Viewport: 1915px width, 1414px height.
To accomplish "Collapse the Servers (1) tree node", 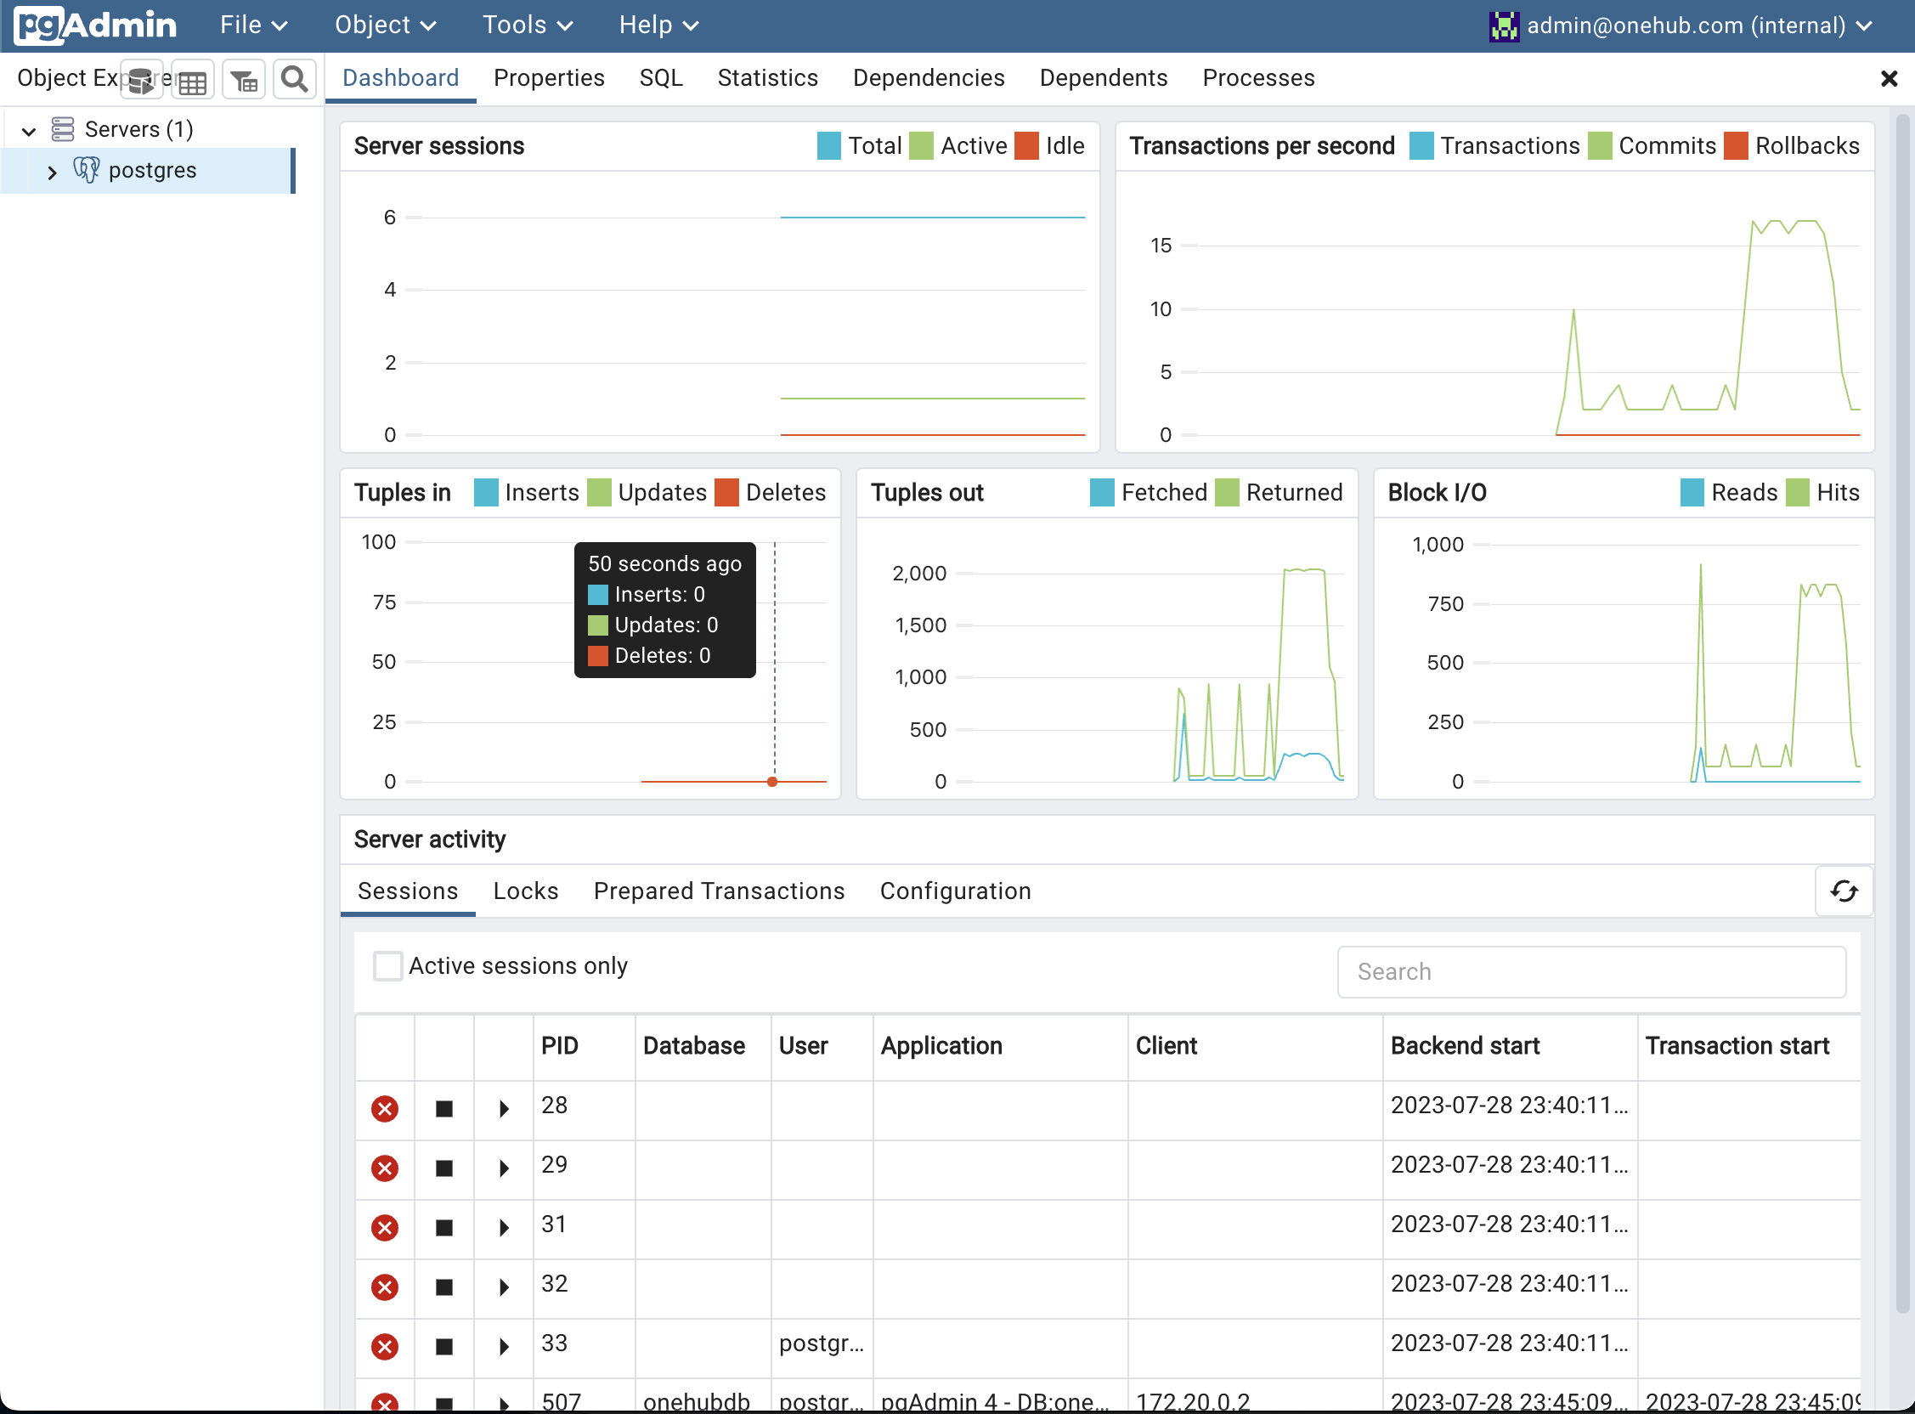I will click(x=29, y=131).
